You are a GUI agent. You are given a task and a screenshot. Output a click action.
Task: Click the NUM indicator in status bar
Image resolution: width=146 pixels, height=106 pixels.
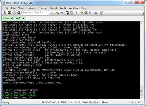[138, 103]
